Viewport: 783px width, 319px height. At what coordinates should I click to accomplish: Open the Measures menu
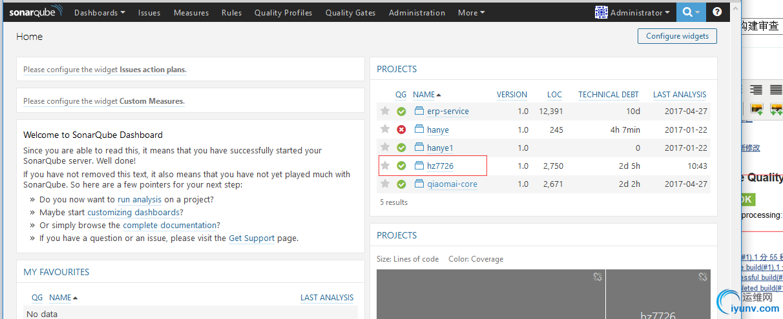191,12
